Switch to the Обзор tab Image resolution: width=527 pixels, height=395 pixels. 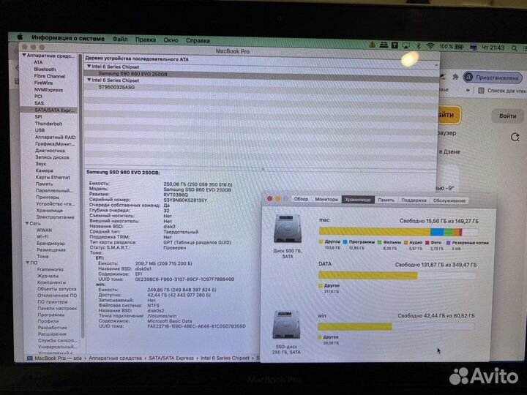[x=301, y=199]
